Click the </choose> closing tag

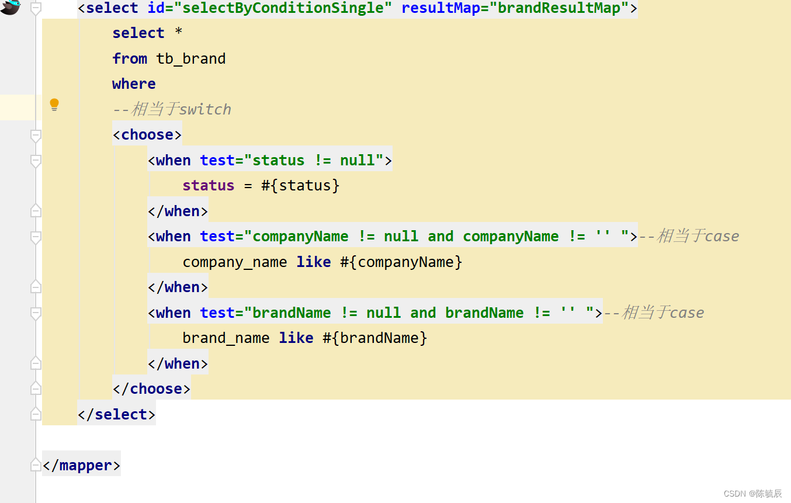click(x=151, y=388)
